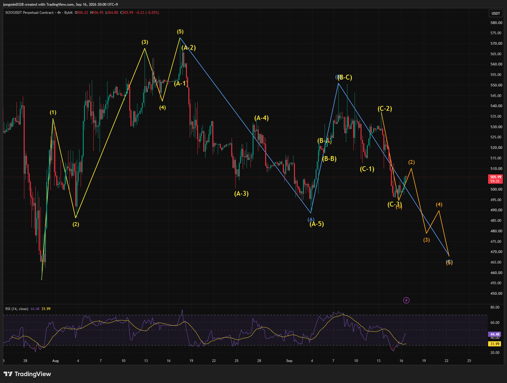
Task: Select the (A-3) wave label
Action: [x=241, y=194]
